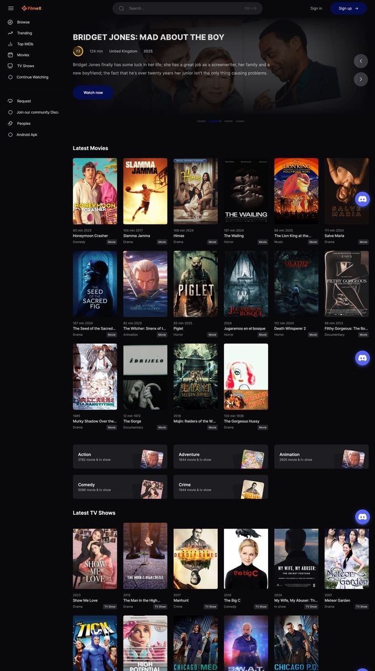Open the Salve Maria poster
The width and height of the screenshot is (375, 671).
coord(347,191)
